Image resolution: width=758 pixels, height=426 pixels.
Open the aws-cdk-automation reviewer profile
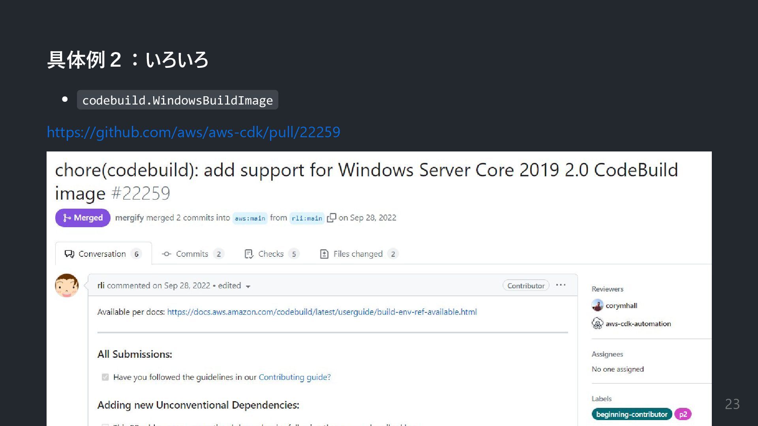click(x=638, y=324)
